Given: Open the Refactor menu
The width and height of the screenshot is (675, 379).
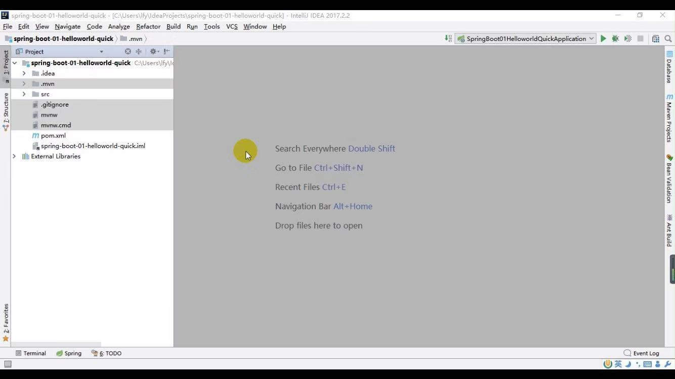Looking at the screenshot, I should click(x=148, y=26).
